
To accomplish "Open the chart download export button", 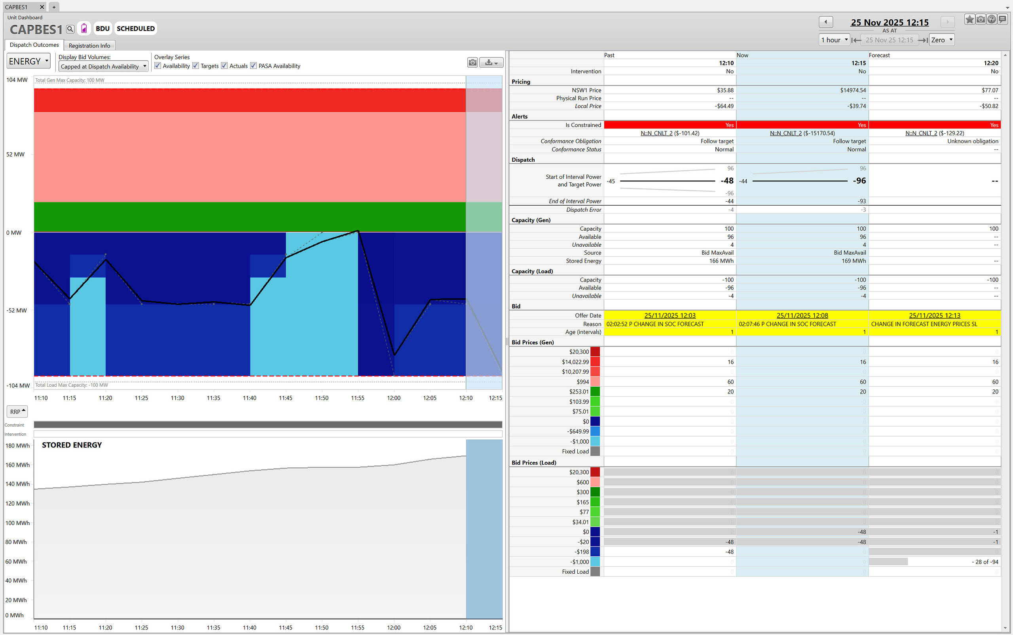I will coord(491,62).
